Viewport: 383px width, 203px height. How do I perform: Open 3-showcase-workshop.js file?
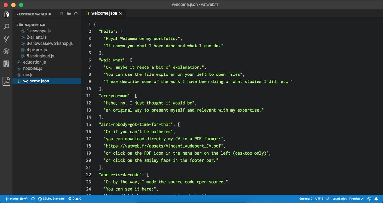[49, 43]
